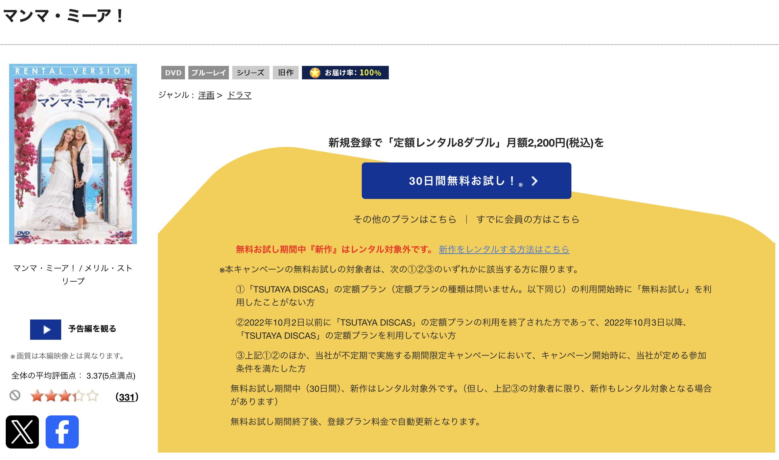This screenshot has width=779, height=460.
Task: Click マンマ・ミーア！/ メリル・ストリープ caption
Action: 73,275
